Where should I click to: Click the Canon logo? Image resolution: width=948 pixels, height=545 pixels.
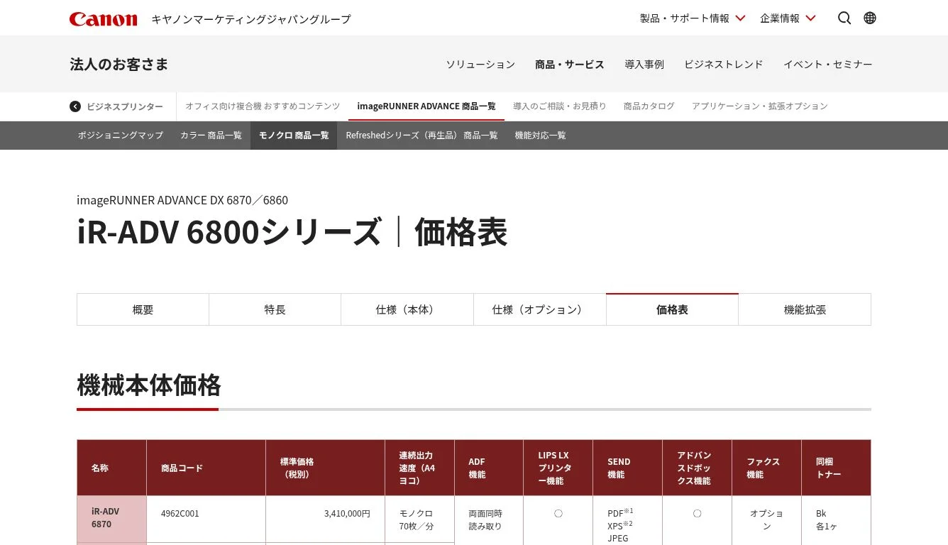104,18
